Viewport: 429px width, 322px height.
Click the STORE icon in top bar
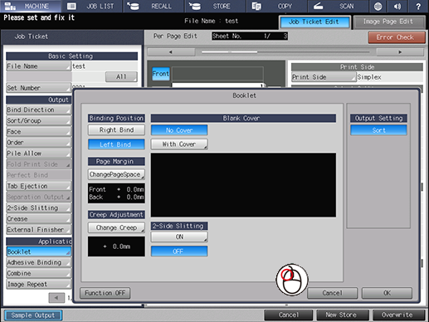[195, 6]
